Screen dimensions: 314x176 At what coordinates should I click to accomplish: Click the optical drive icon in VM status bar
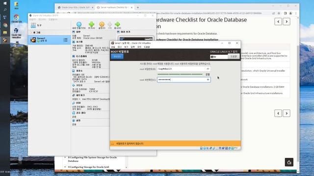[x=205, y=148]
